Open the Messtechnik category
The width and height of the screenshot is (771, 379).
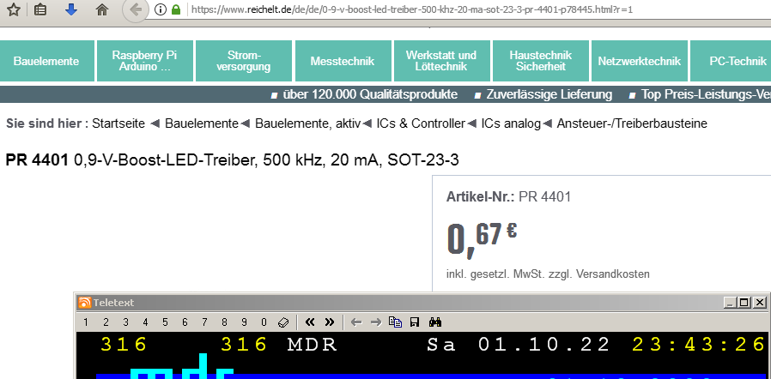click(343, 62)
